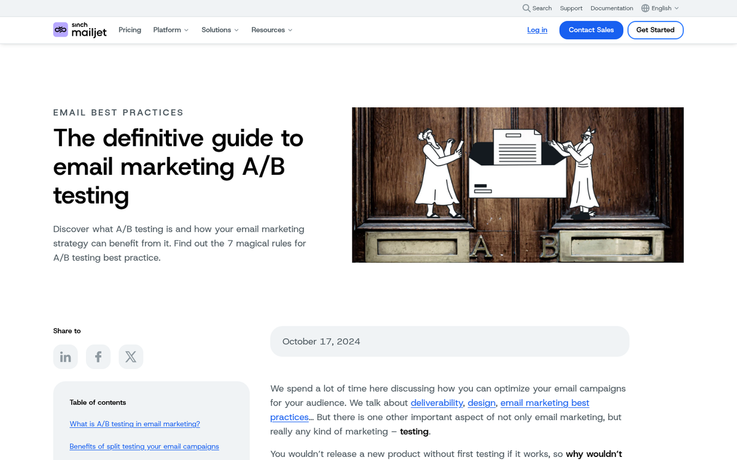Share article on LinkedIn

click(x=66, y=357)
